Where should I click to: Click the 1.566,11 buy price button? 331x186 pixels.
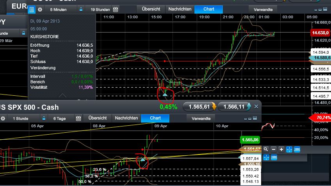[x=234, y=107]
